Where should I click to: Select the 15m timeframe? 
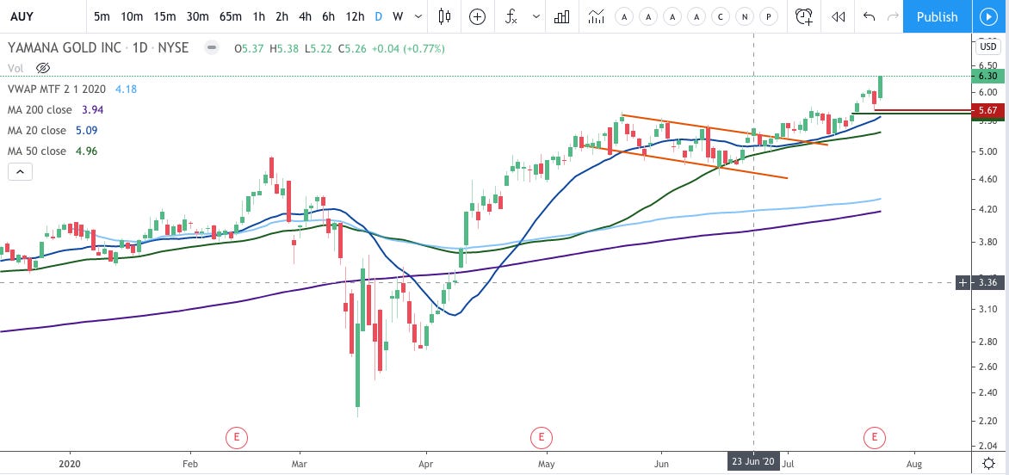point(164,16)
